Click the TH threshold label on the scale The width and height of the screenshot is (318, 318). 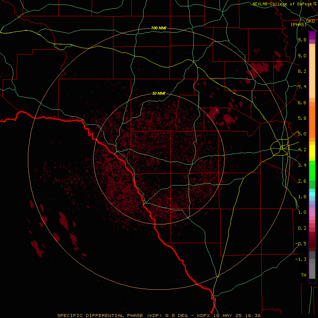[x=304, y=275]
